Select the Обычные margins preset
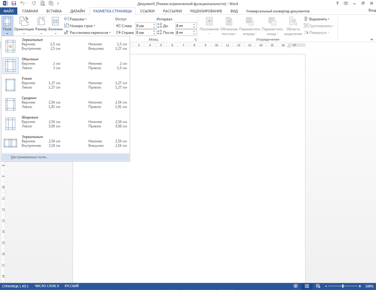The width and height of the screenshot is (376, 290). [x=66, y=65]
